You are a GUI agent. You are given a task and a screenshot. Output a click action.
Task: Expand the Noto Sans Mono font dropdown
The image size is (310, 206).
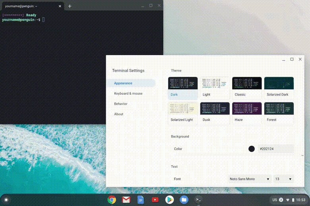(250, 179)
